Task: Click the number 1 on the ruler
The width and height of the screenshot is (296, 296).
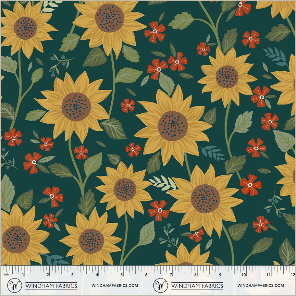Action: coord(23,275)
